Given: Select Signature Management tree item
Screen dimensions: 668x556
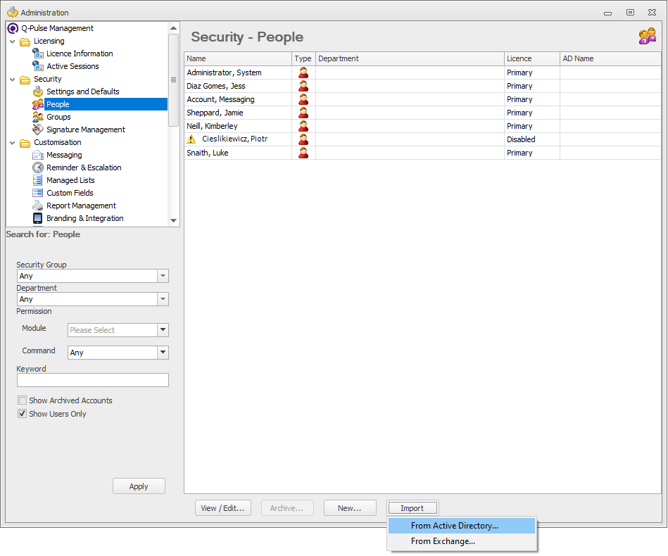Looking at the screenshot, I should [86, 129].
